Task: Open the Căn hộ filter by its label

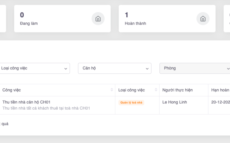Action: pos(89,68)
